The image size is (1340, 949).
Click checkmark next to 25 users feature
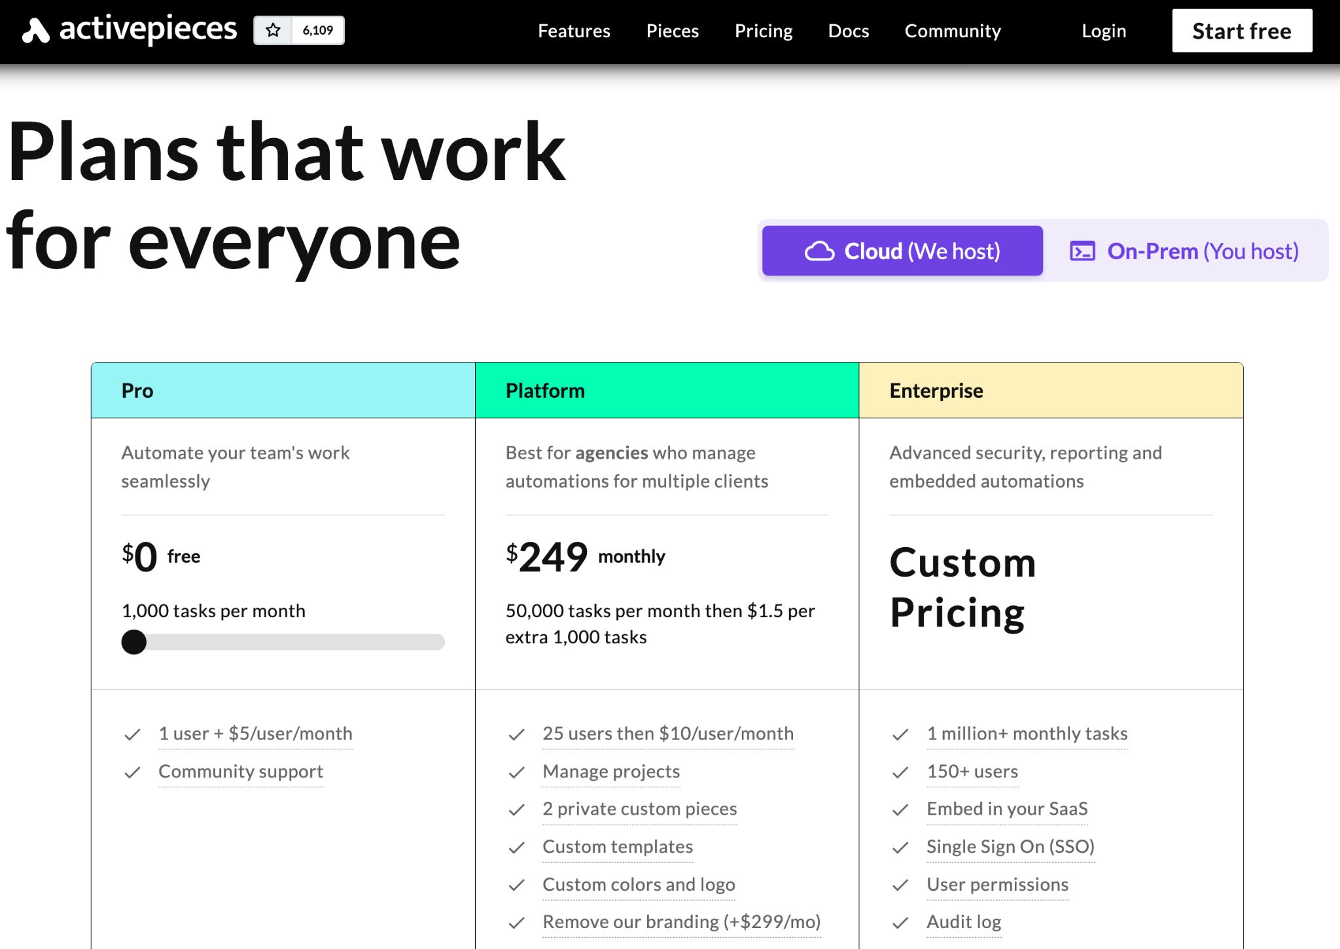tap(517, 735)
